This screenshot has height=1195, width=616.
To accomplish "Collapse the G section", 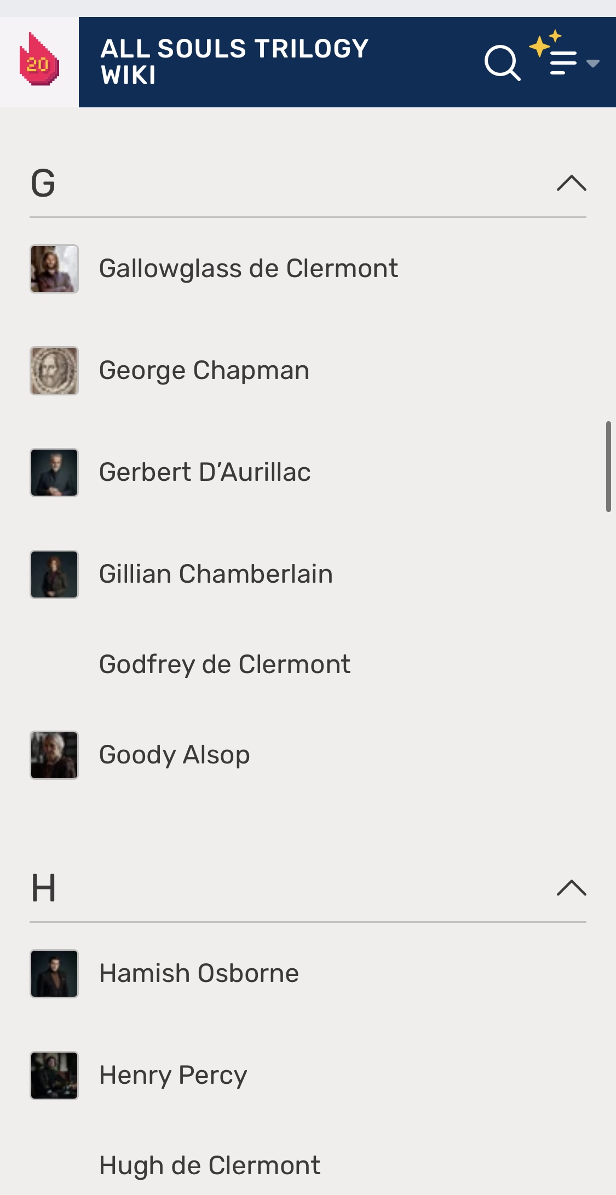I will (571, 183).
